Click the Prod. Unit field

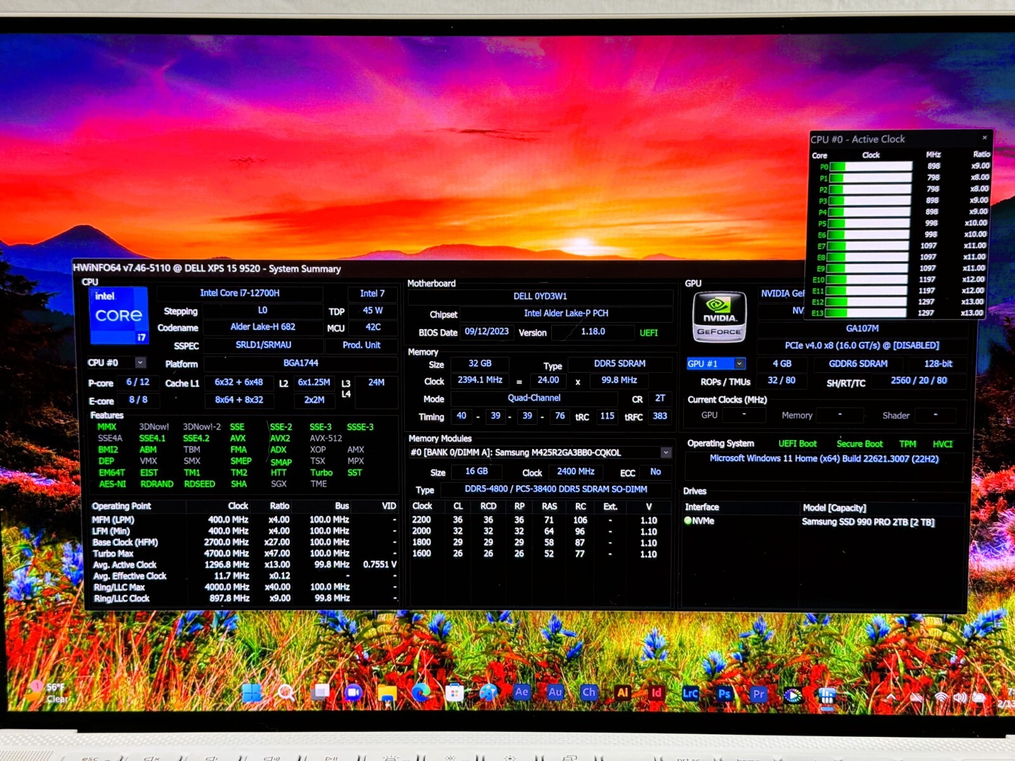[362, 345]
